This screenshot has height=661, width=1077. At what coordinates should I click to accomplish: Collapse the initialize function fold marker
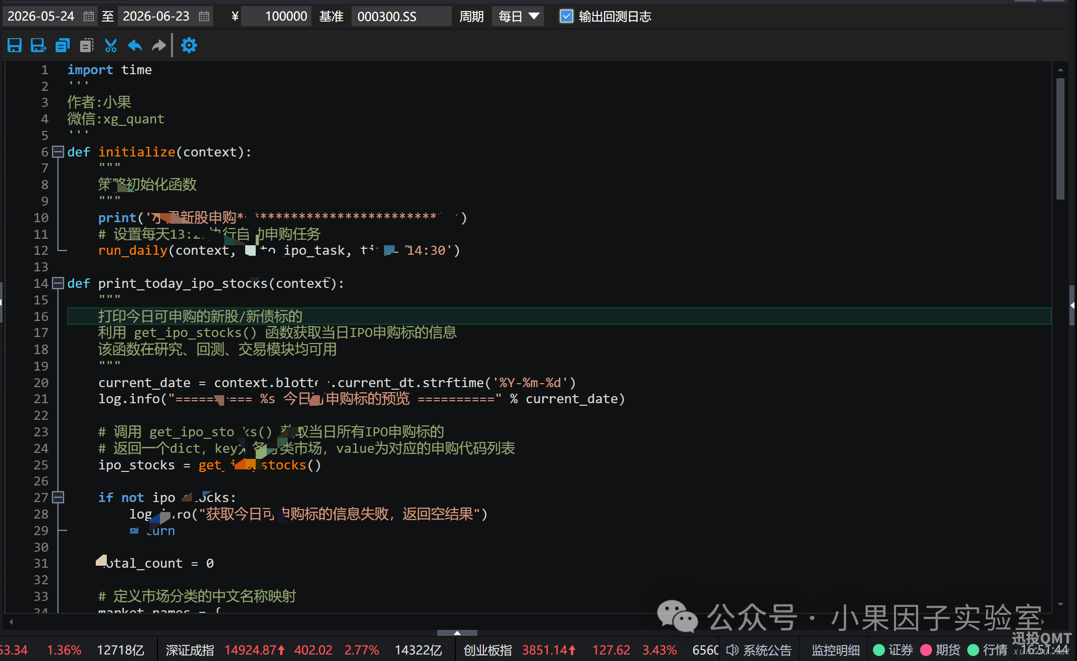[58, 151]
